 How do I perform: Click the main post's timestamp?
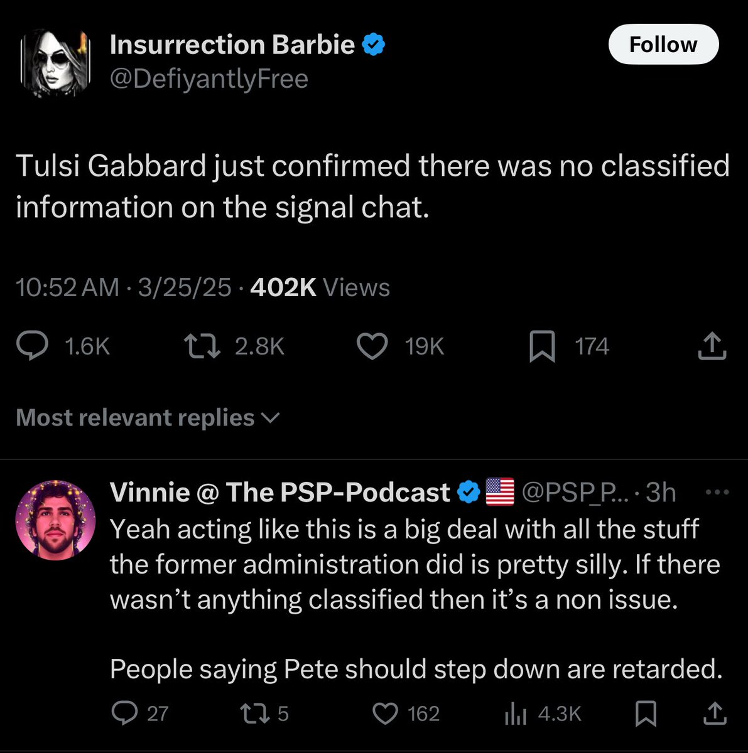123,287
